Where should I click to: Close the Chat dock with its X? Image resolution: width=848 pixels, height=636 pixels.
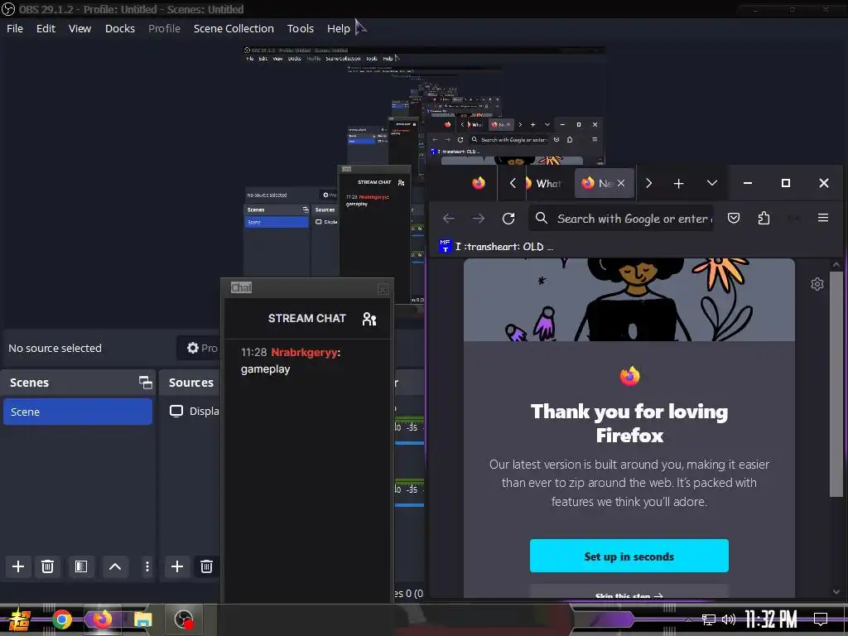pyautogui.click(x=383, y=289)
